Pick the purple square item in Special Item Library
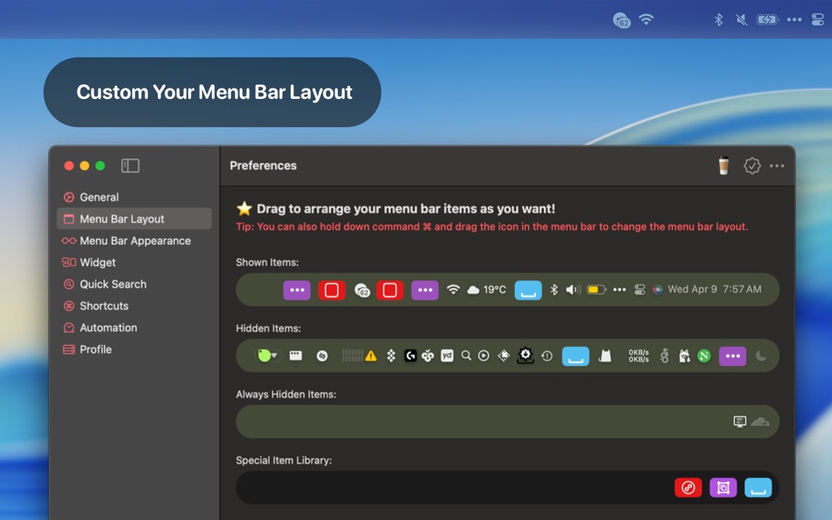 tap(723, 488)
